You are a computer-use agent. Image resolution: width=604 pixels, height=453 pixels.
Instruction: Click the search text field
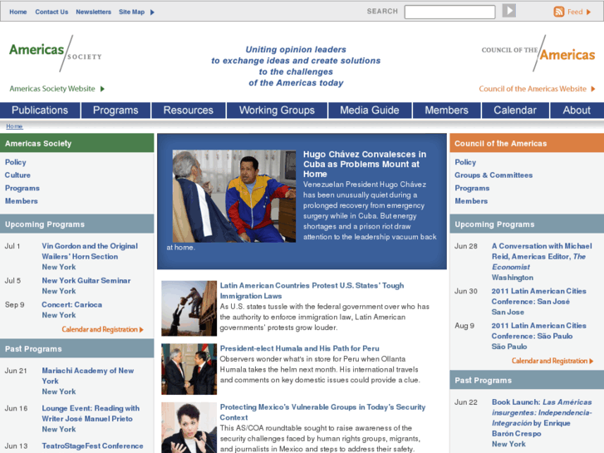tap(449, 12)
